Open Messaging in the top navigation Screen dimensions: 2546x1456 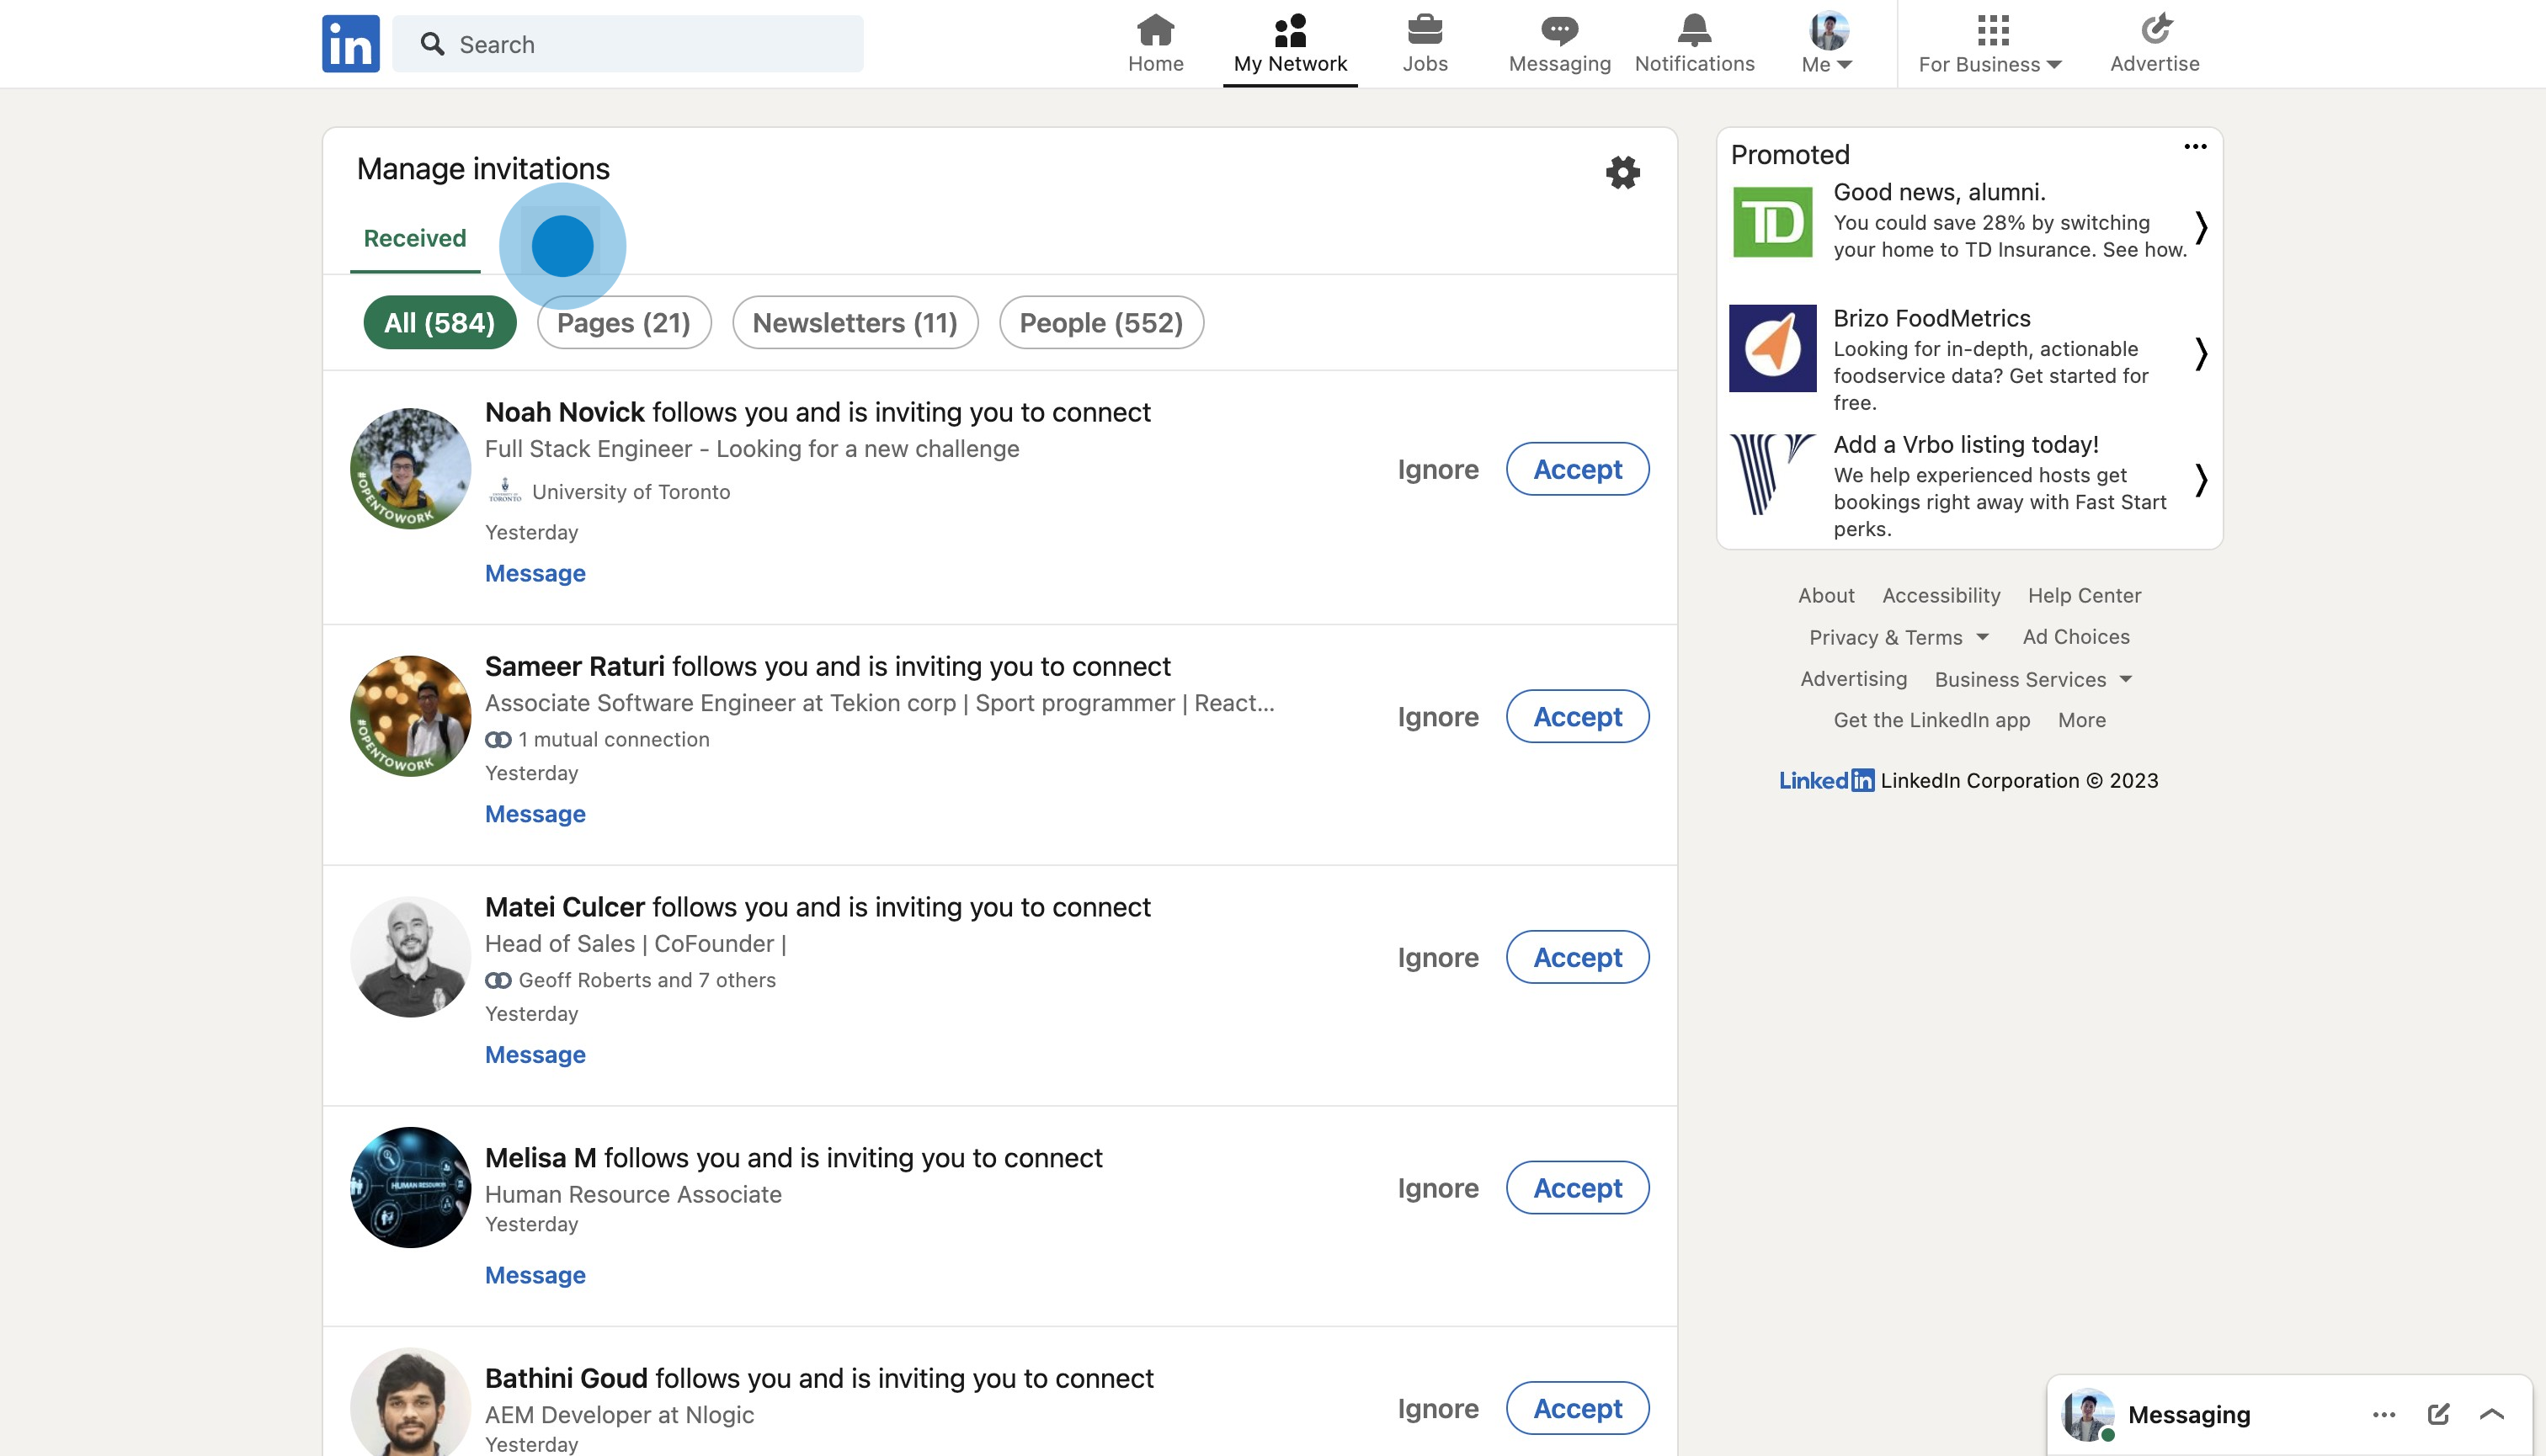(x=1558, y=43)
